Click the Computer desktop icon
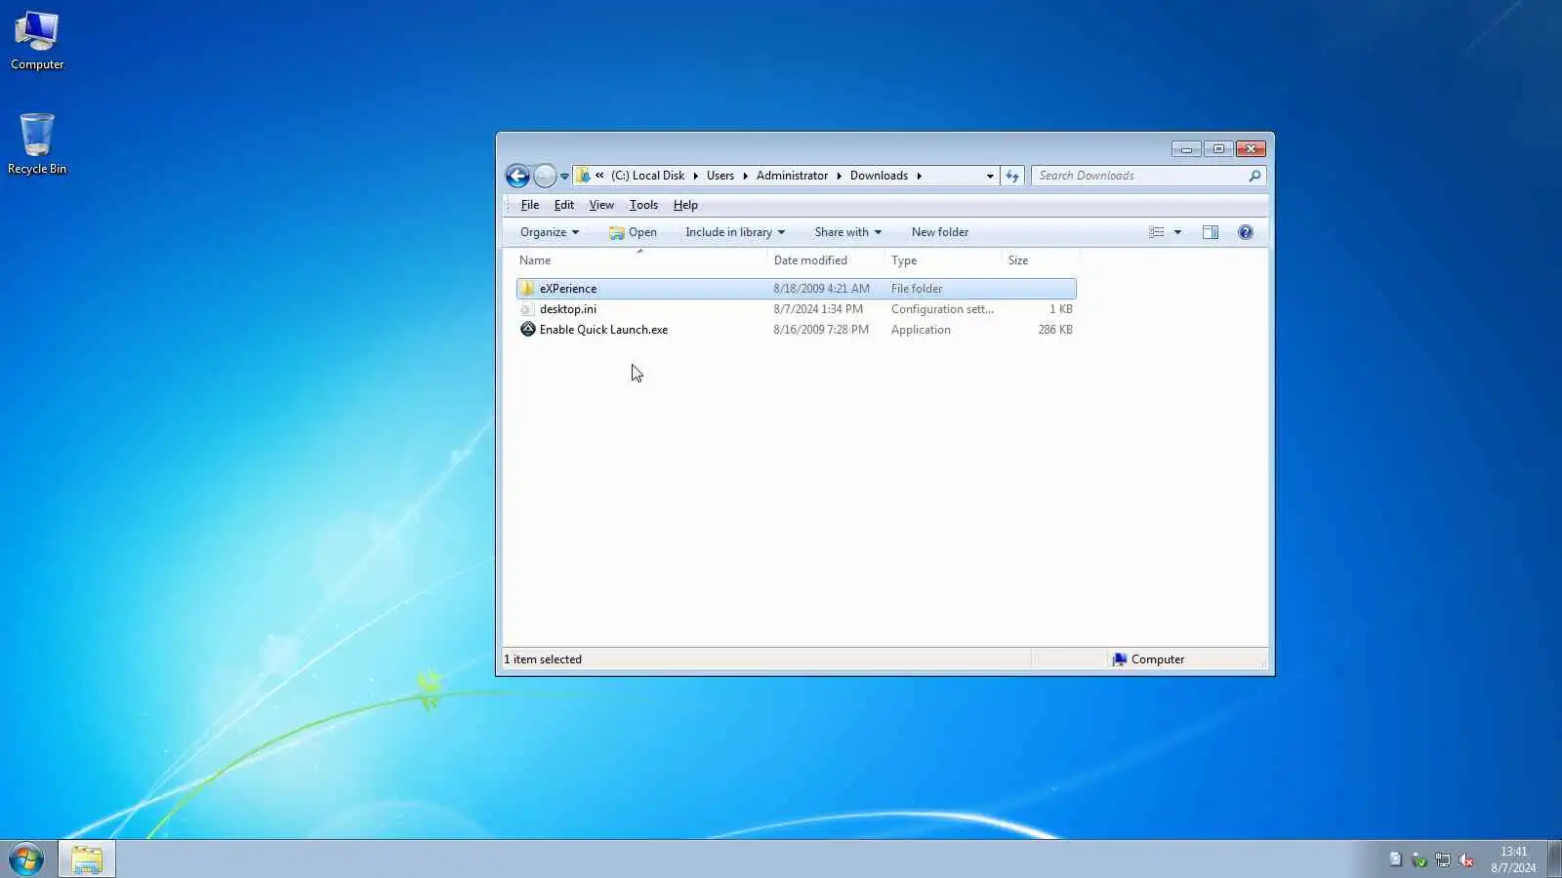The height and width of the screenshot is (878, 1562). click(37, 41)
